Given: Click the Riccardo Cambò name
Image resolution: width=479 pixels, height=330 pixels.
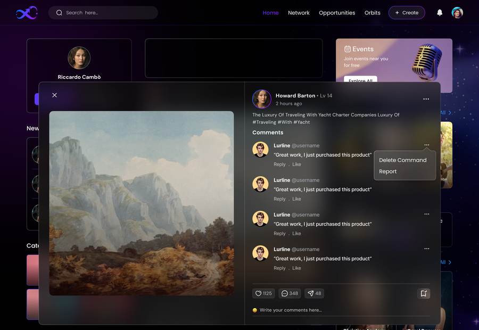Looking at the screenshot, I should click(79, 77).
